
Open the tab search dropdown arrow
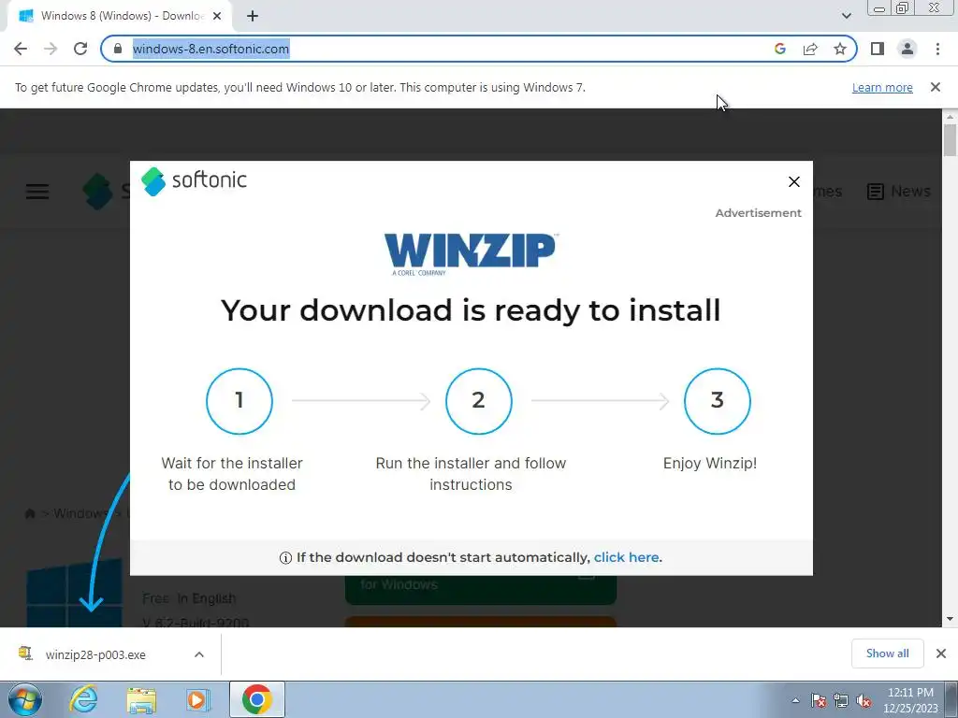(x=846, y=16)
